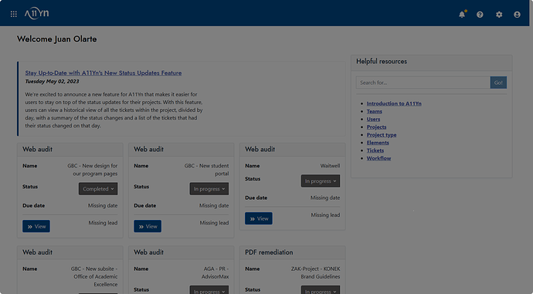The image size is (533, 294).
Task: Open the Workflow resource link
Action: pyautogui.click(x=379, y=158)
